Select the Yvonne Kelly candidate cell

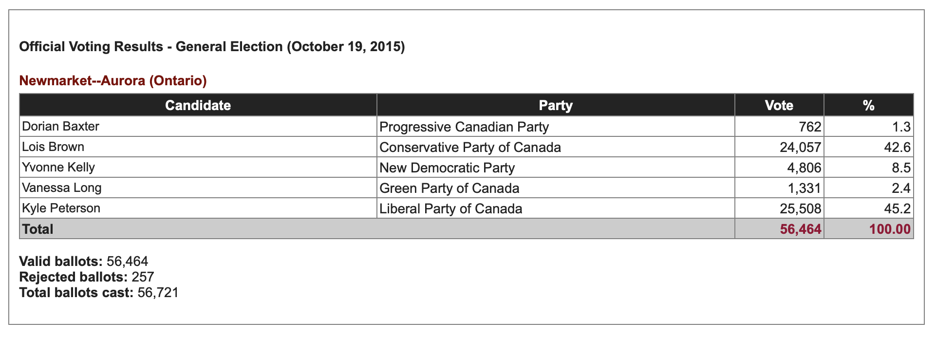[198, 168]
